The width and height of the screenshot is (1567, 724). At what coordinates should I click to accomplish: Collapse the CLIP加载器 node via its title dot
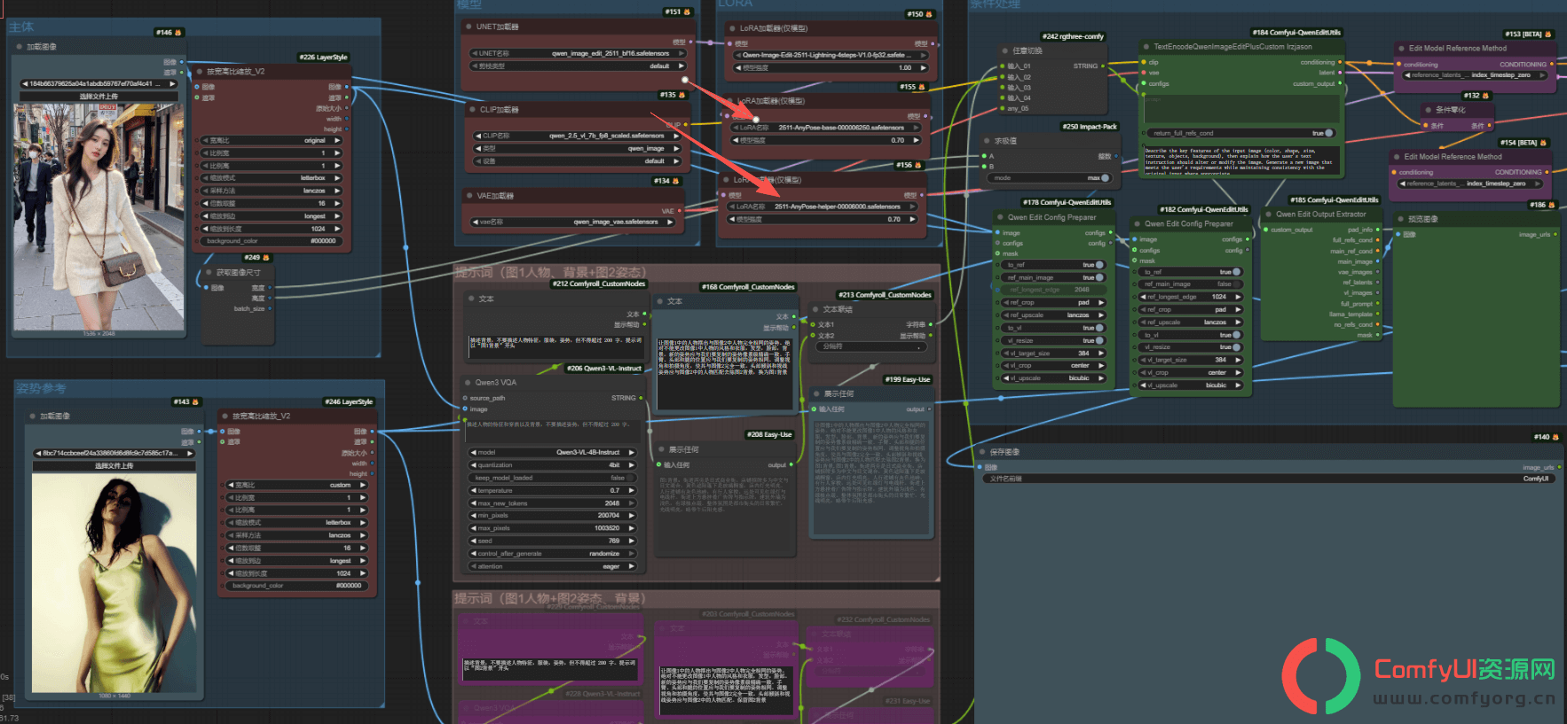pyautogui.click(x=472, y=110)
